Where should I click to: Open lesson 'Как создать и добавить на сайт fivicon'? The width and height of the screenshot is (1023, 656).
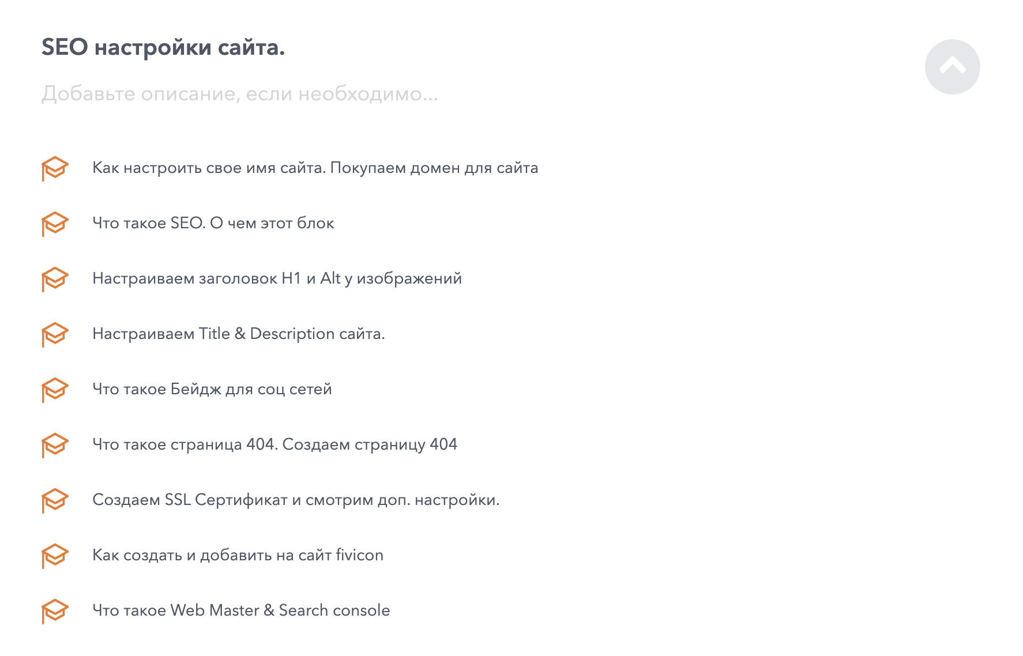click(238, 555)
